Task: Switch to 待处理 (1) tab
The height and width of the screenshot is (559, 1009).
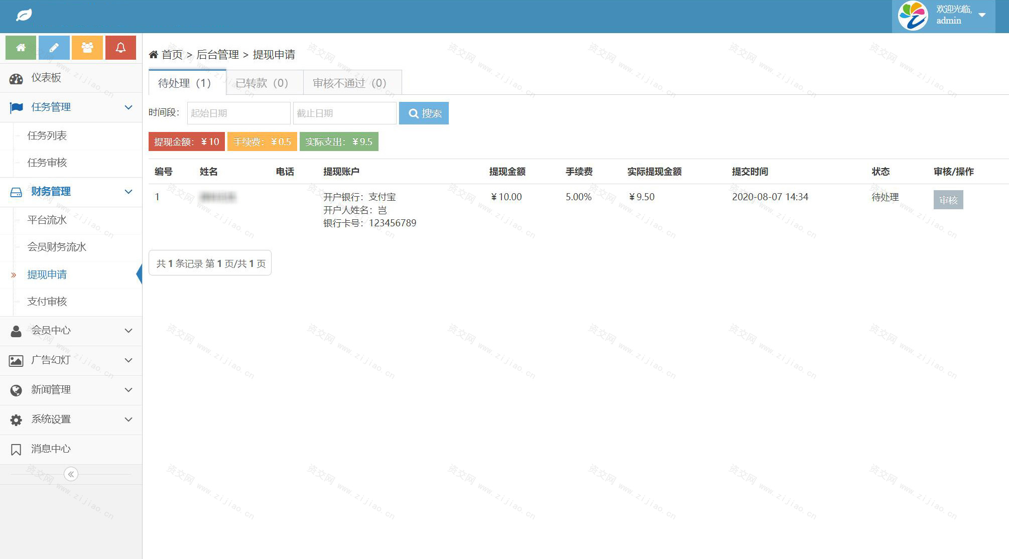Action: pos(187,83)
